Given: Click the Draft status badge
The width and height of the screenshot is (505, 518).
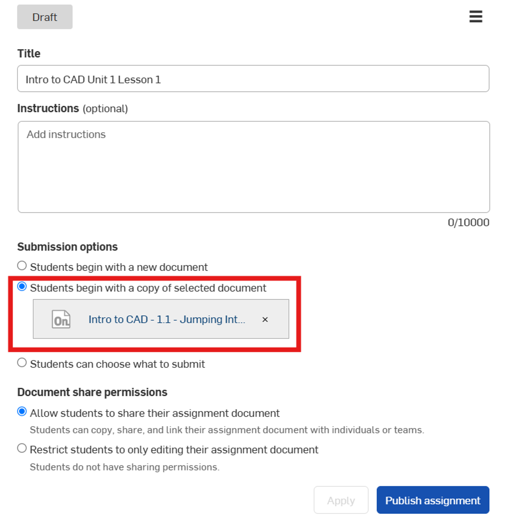Looking at the screenshot, I should pos(44,17).
